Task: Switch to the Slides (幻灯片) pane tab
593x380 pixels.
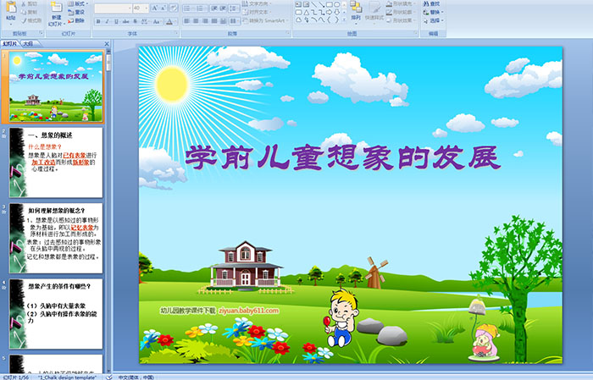Action: coord(9,44)
